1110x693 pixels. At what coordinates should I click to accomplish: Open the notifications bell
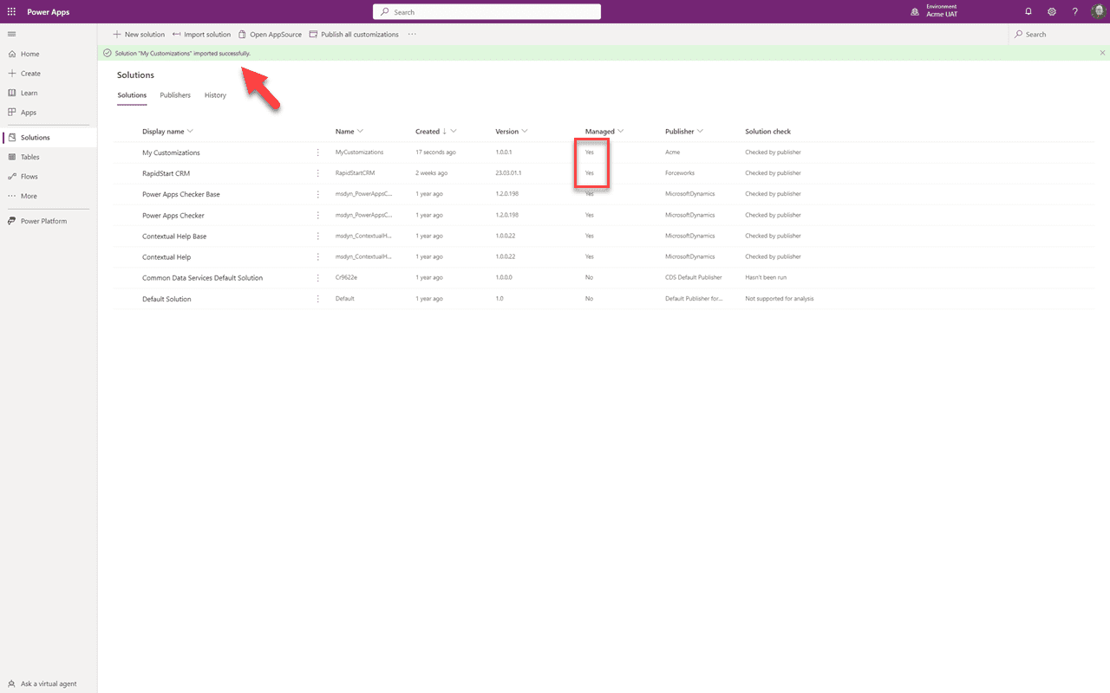(1028, 11)
